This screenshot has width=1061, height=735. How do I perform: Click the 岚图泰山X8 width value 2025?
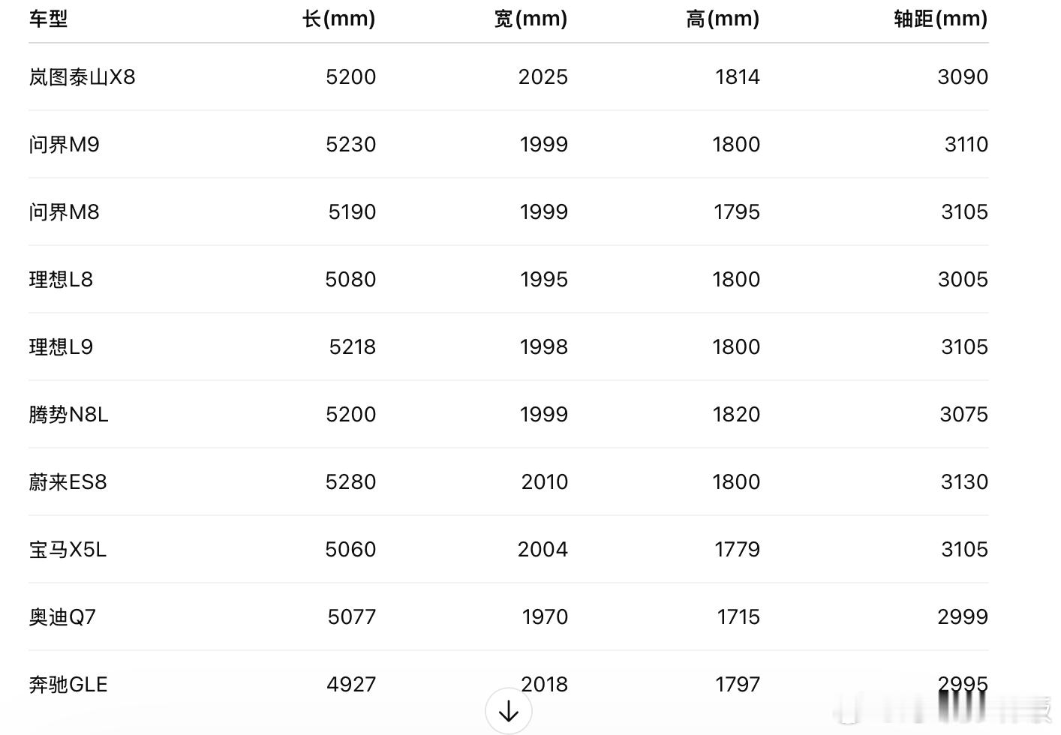click(543, 77)
